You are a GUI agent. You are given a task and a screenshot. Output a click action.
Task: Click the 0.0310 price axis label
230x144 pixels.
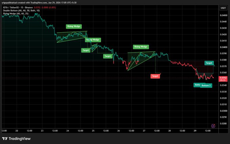point(223,104)
